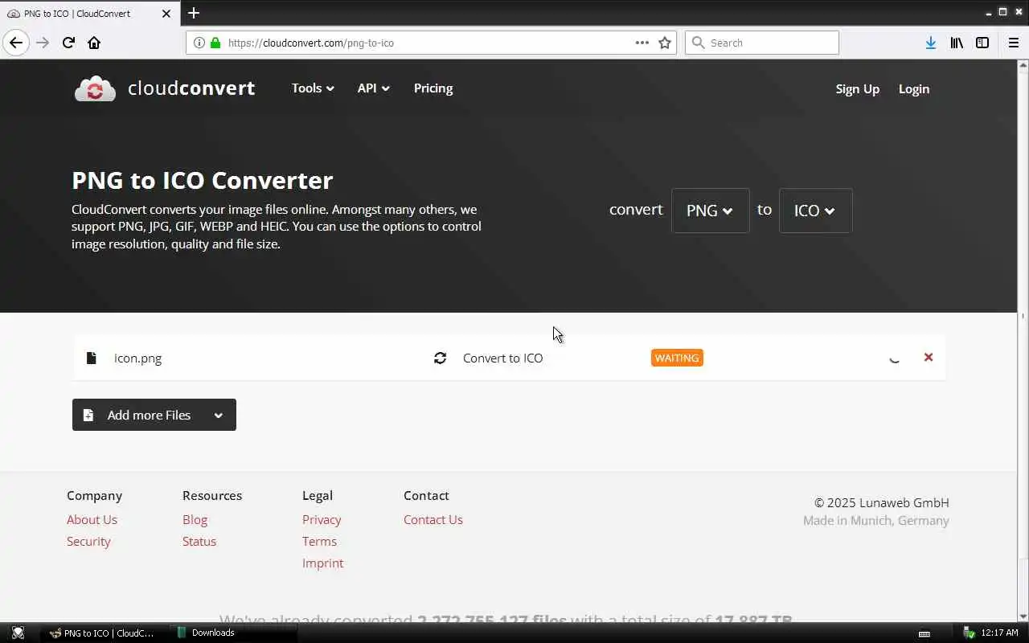Focus the browser Search box

(x=762, y=43)
